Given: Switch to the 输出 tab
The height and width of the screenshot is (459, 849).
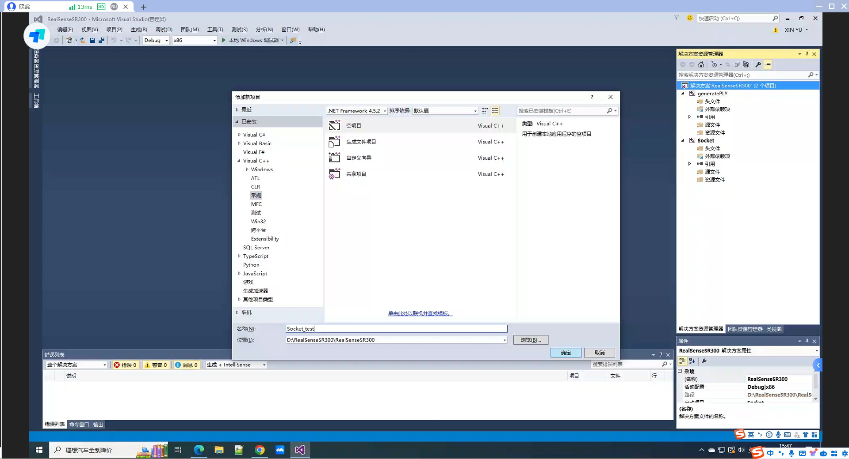Looking at the screenshot, I should (x=98, y=425).
